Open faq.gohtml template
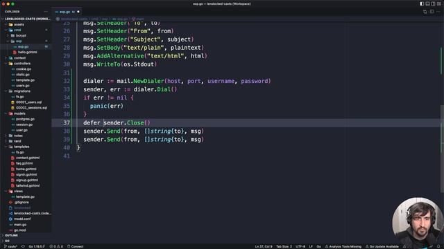The height and width of the screenshot is (249, 444). coord(24,163)
